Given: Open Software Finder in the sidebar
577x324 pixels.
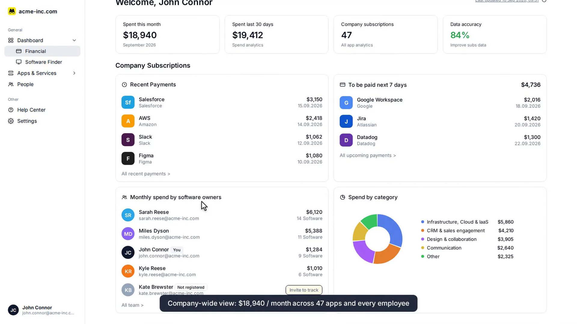Looking at the screenshot, I should [x=42, y=62].
